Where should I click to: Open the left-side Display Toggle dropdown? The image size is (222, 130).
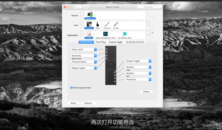click(x=84, y=68)
